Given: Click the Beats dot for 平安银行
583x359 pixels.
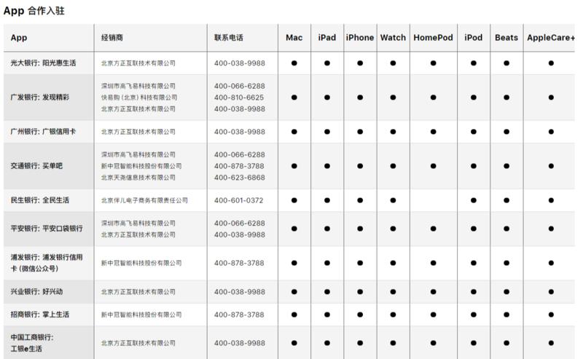Looking at the screenshot, I should point(506,229).
